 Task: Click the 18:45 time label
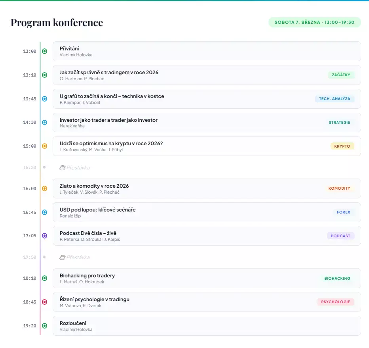pyautogui.click(x=30, y=302)
